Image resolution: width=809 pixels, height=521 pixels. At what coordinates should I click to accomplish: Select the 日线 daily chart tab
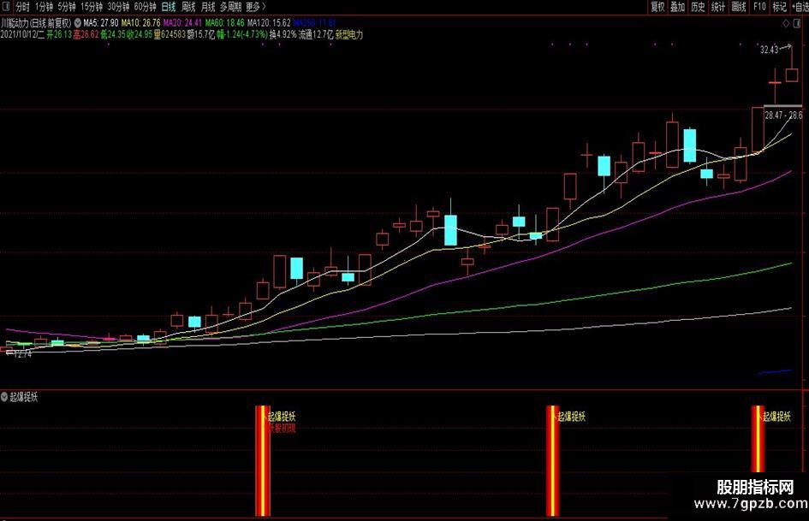click(168, 7)
